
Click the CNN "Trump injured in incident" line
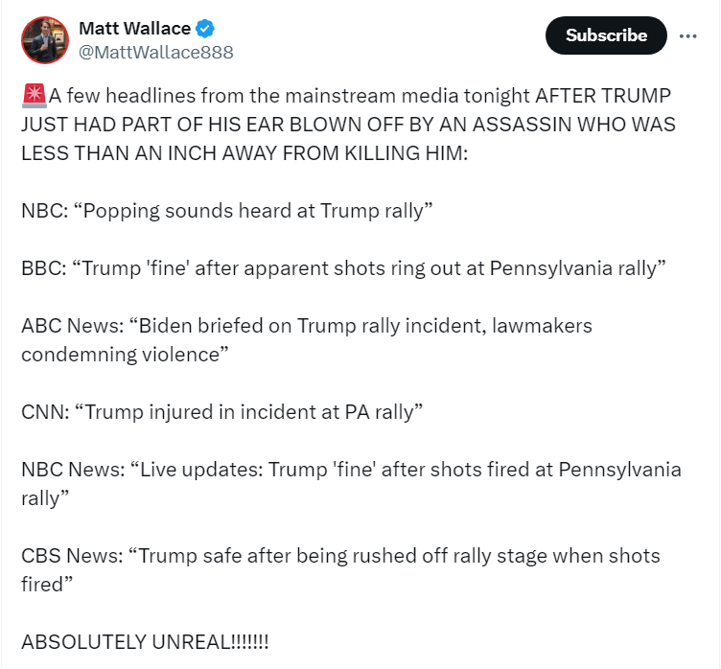coord(222,412)
